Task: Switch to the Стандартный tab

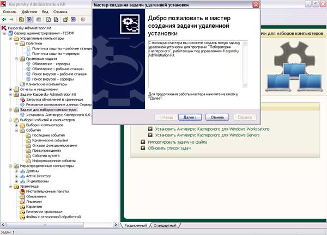Action: 165,225
